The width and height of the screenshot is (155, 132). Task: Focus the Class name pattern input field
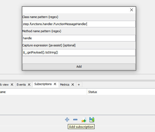pyautogui.click(x=79, y=24)
